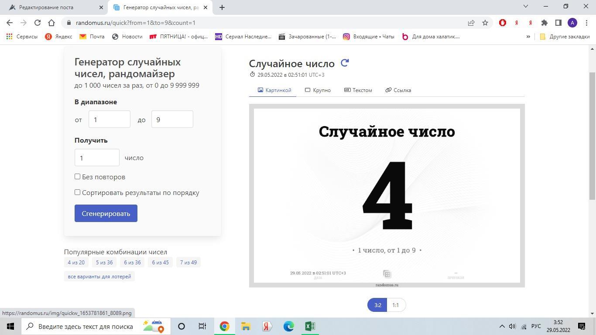The height and width of the screenshot is (335, 596).
Task: Open the Другие закладки folder
Action: [x=565, y=37]
